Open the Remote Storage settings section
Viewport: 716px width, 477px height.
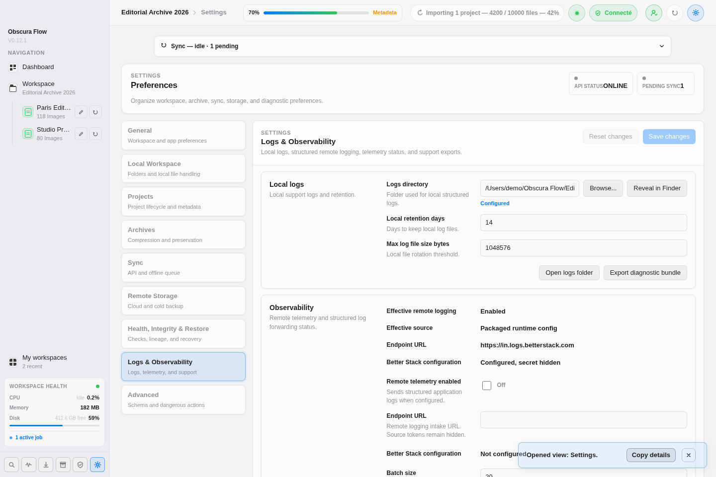(183, 301)
